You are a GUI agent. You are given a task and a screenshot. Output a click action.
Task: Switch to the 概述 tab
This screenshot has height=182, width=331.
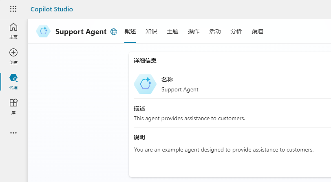click(x=130, y=32)
